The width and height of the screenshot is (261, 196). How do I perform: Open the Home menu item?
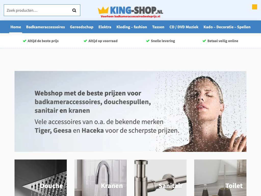(x=16, y=27)
